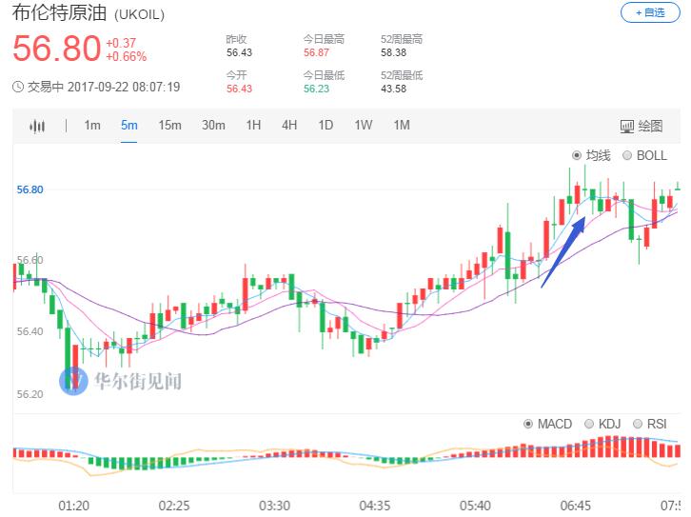691x517 pixels.
Task: Select the 1H timeframe tab
Action: 253,125
